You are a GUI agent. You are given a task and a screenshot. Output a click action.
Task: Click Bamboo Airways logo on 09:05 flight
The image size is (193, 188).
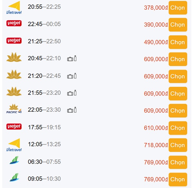(x=14, y=177)
